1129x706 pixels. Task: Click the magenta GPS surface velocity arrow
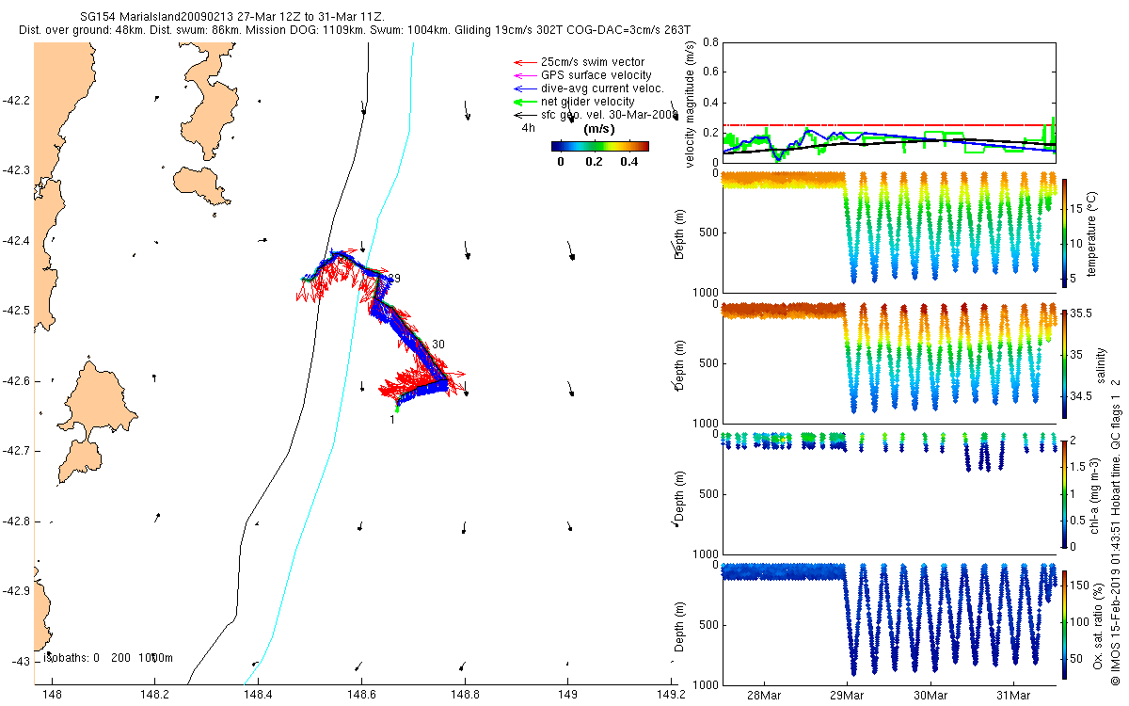click(x=524, y=75)
